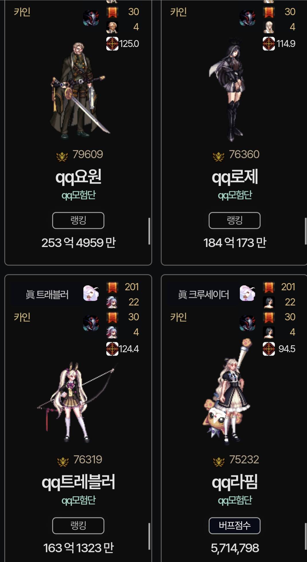Click the target icon next to 125.0
The height and width of the screenshot is (562, 307).
coord(112,44)
